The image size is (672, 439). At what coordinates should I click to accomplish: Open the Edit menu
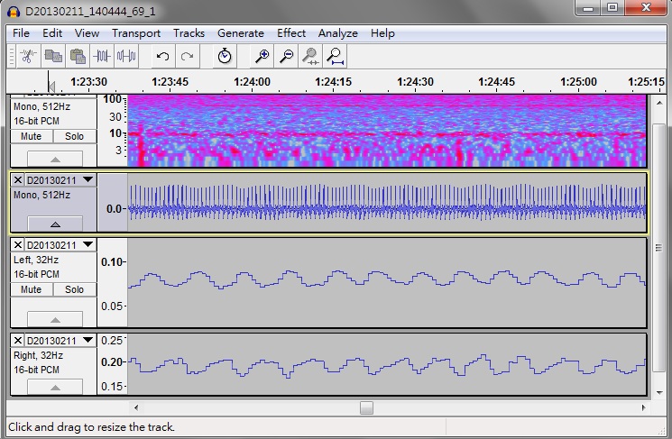[52, 33]
